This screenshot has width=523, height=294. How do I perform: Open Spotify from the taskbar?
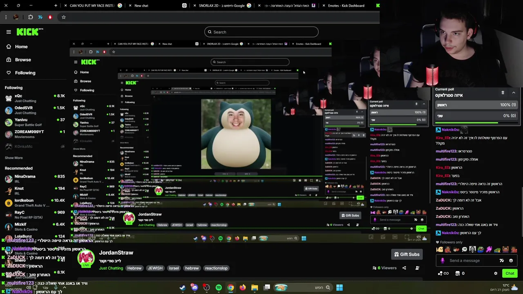tap(219, 287)
